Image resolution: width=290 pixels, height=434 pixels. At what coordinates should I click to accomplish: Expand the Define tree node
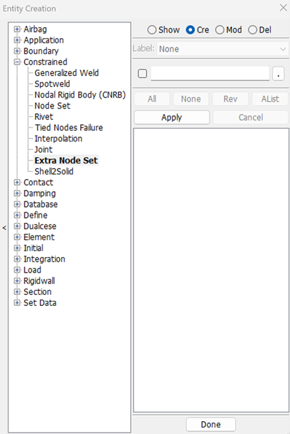click(17, 215)
